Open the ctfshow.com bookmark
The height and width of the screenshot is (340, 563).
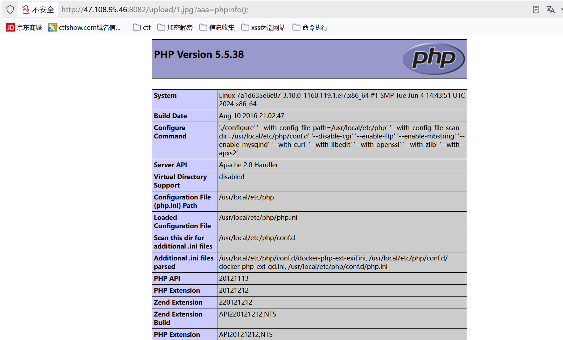84,27
